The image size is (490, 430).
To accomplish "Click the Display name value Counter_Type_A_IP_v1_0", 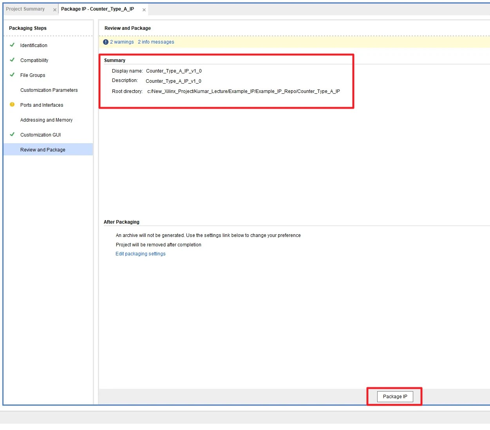I will pos(174,71).
